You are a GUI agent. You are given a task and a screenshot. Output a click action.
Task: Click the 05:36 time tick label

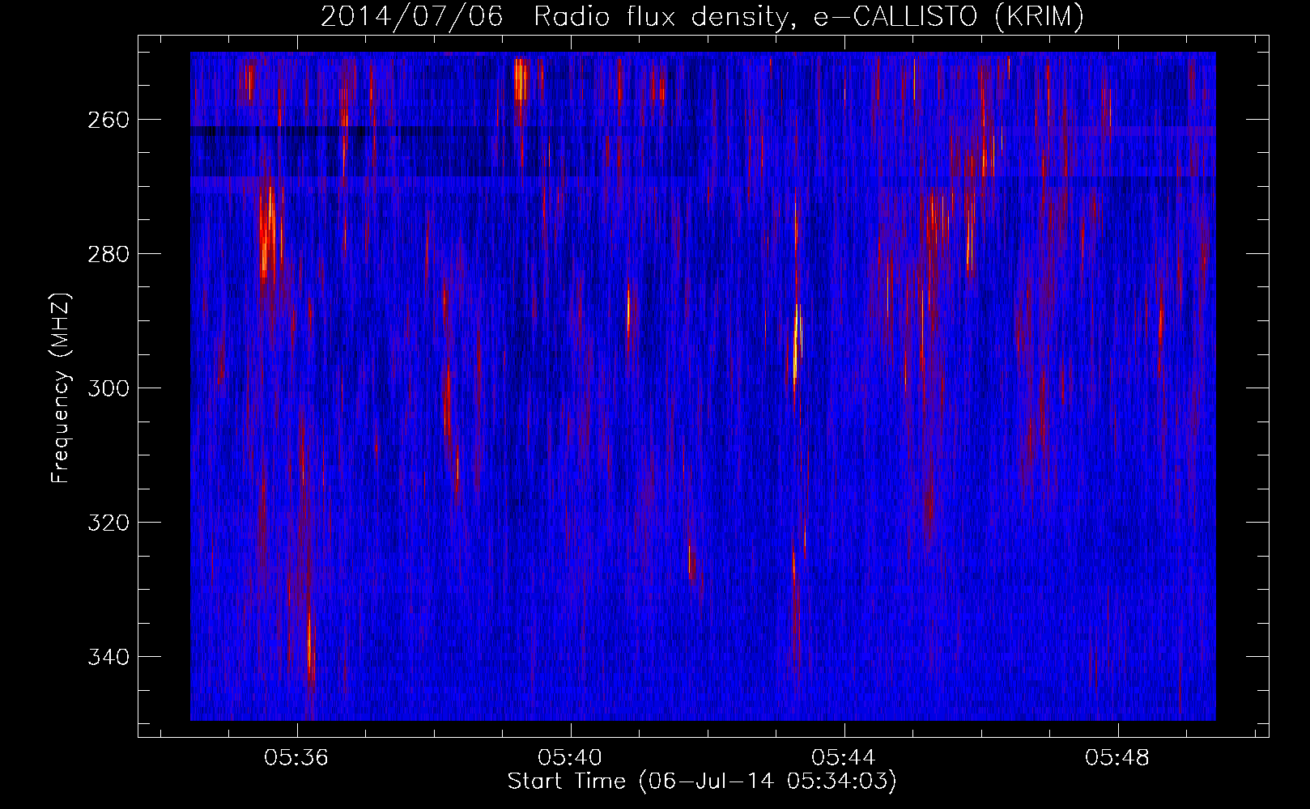pos(296,758)
